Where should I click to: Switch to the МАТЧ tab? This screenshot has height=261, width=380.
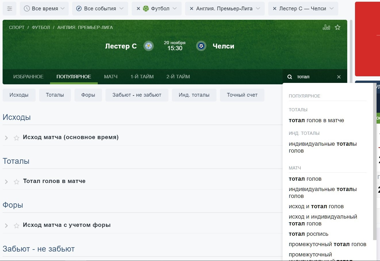pyautogui.click(x=111, y=77)
